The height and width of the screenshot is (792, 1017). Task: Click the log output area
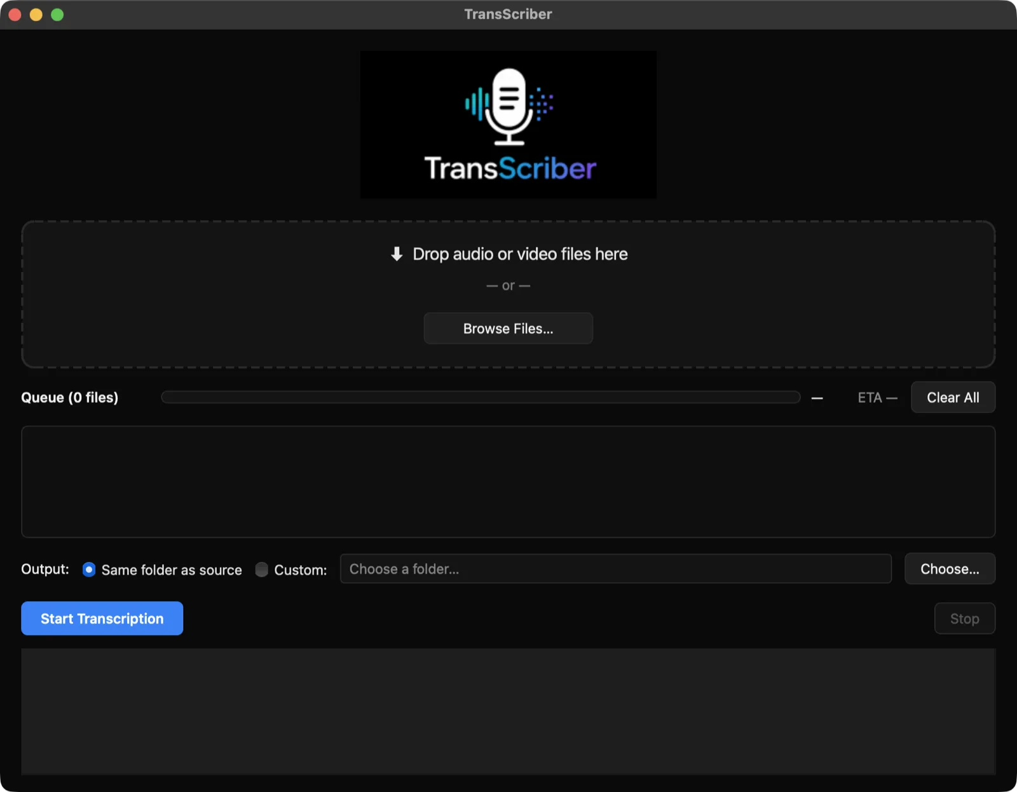508,711
